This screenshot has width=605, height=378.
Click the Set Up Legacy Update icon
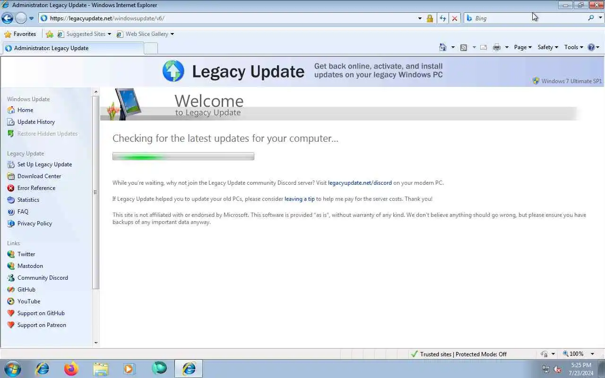click(x=11, y=164)
